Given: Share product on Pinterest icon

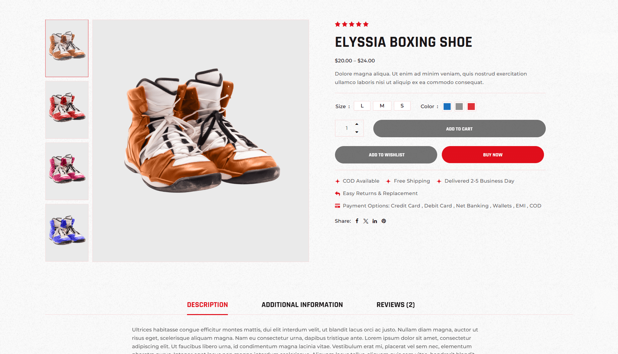Looking at the screenshot, I should [x=384, y=221].
